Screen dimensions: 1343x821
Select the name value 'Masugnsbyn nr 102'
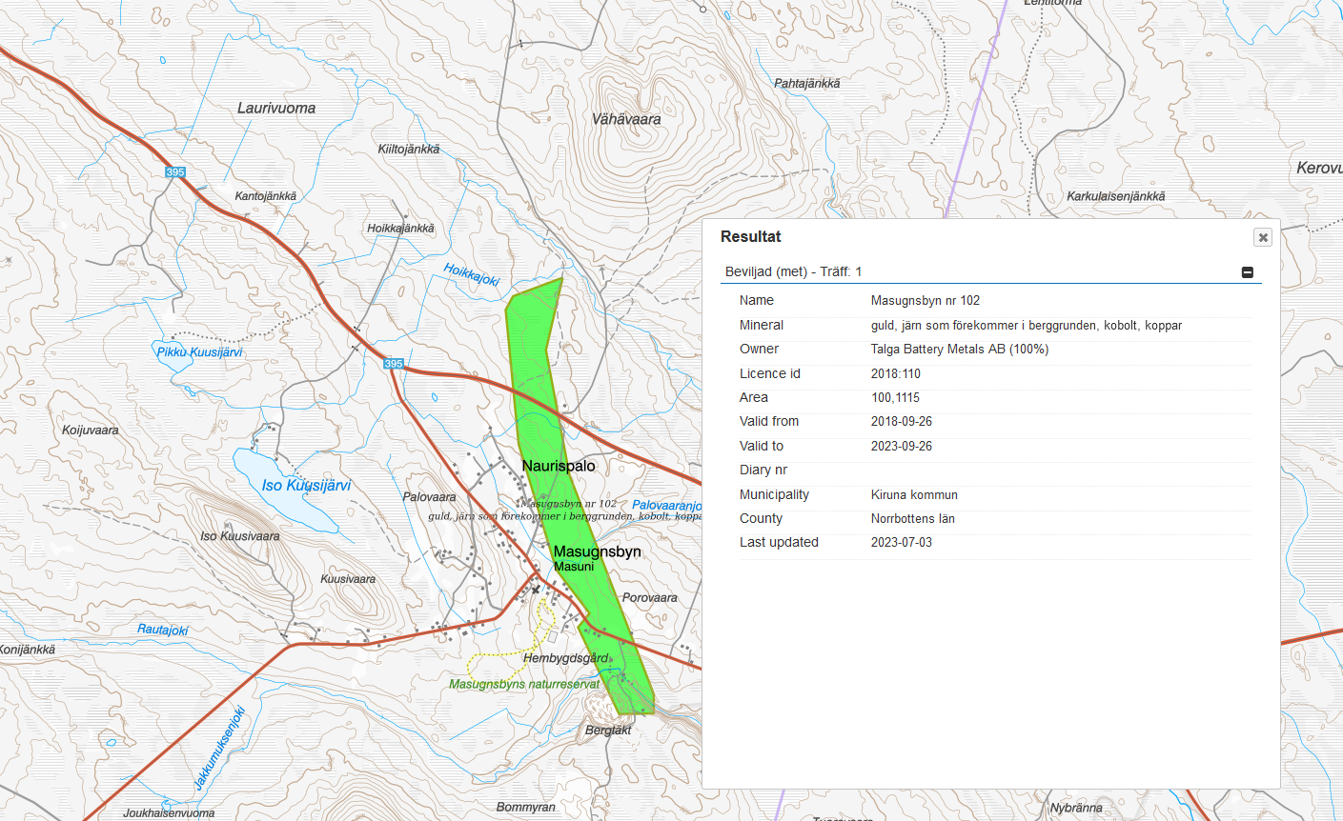926,300
